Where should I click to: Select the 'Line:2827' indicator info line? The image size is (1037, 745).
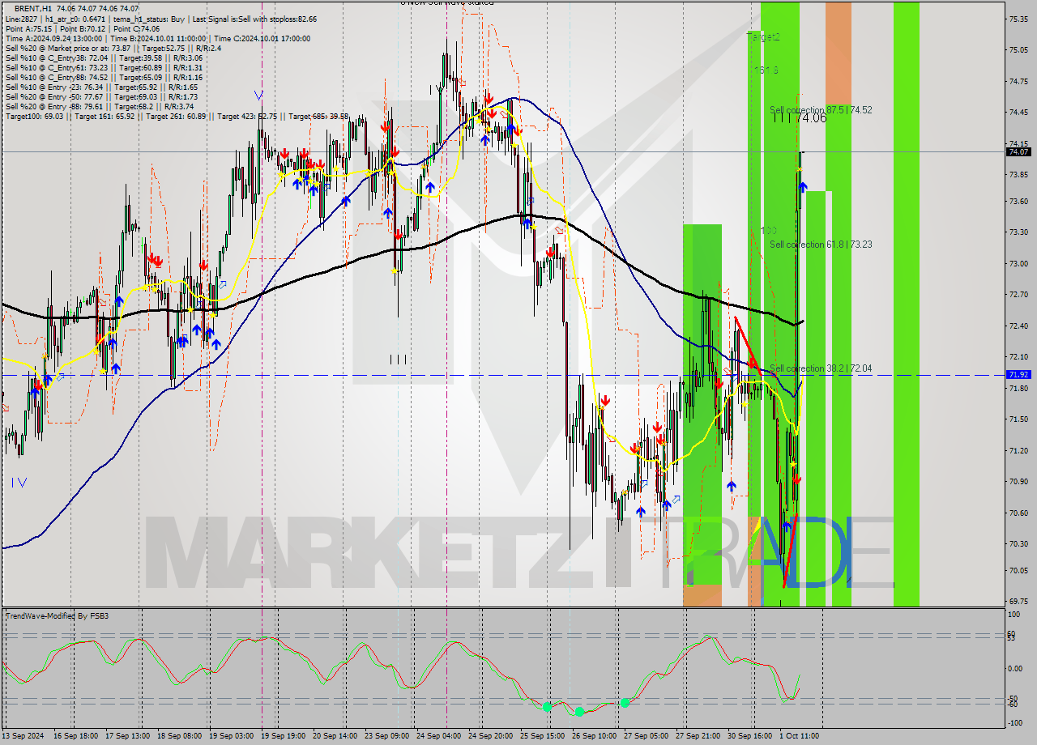pos(161,19)
